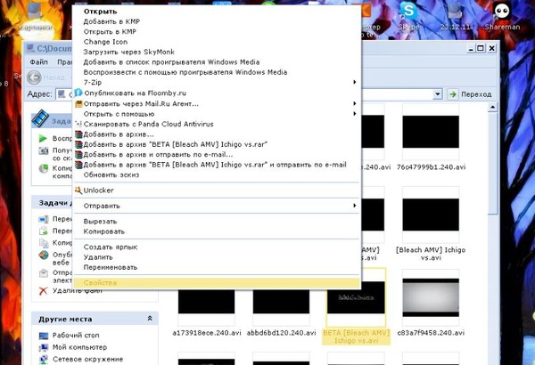This screenshot has width=535, height=365.
Task: Select thumbnail c83a7f9458.240.avi
Action: (431, 297)
